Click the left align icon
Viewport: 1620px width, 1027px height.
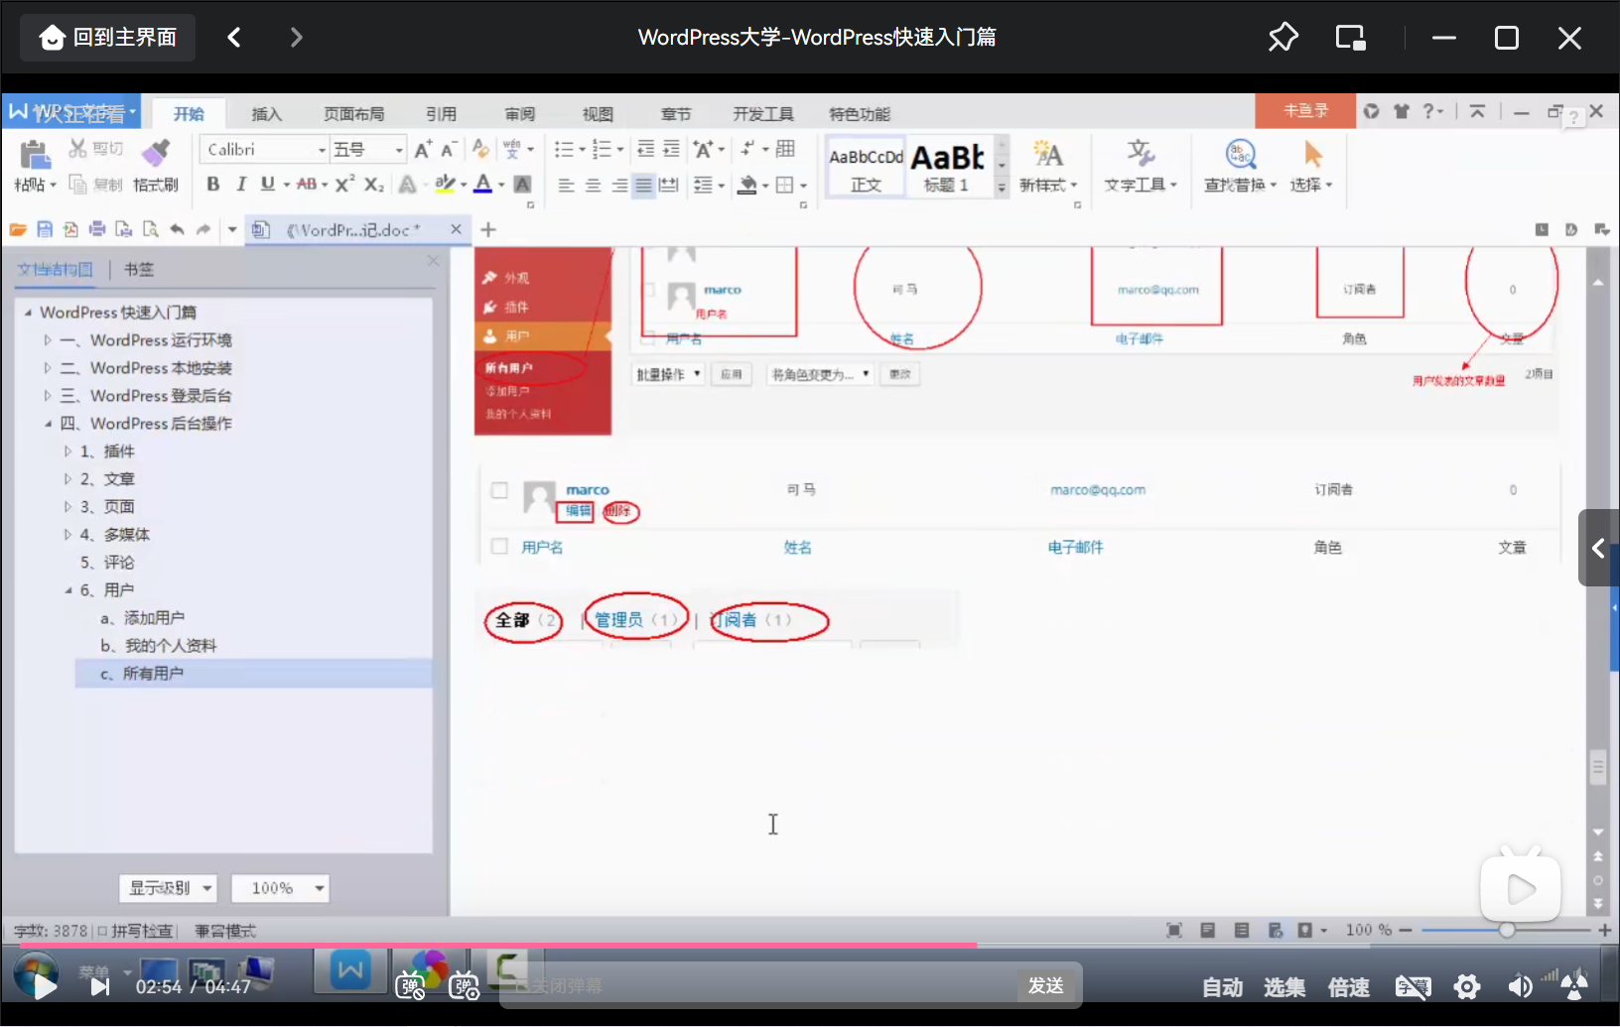tap(566, 185)
